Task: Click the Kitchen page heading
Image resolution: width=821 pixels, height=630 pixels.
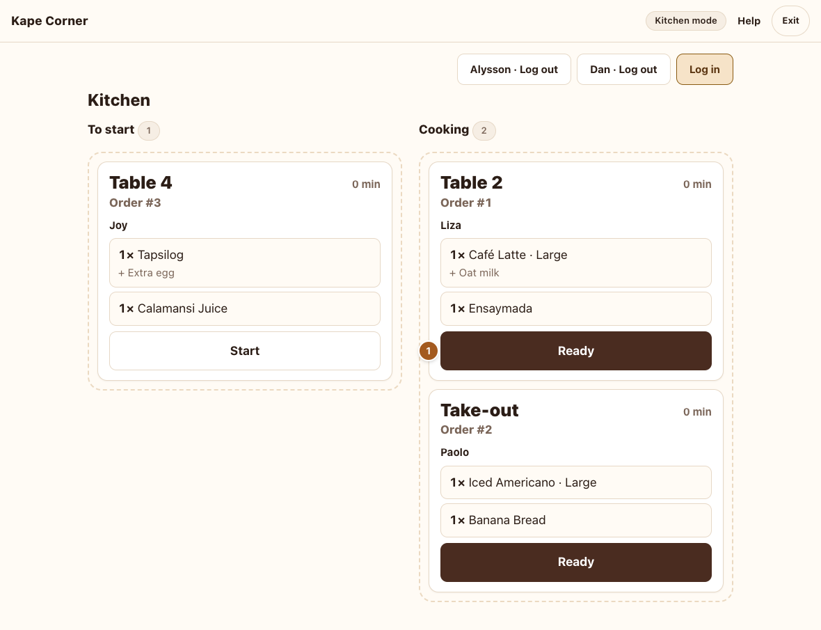Action: coord(119,100)
